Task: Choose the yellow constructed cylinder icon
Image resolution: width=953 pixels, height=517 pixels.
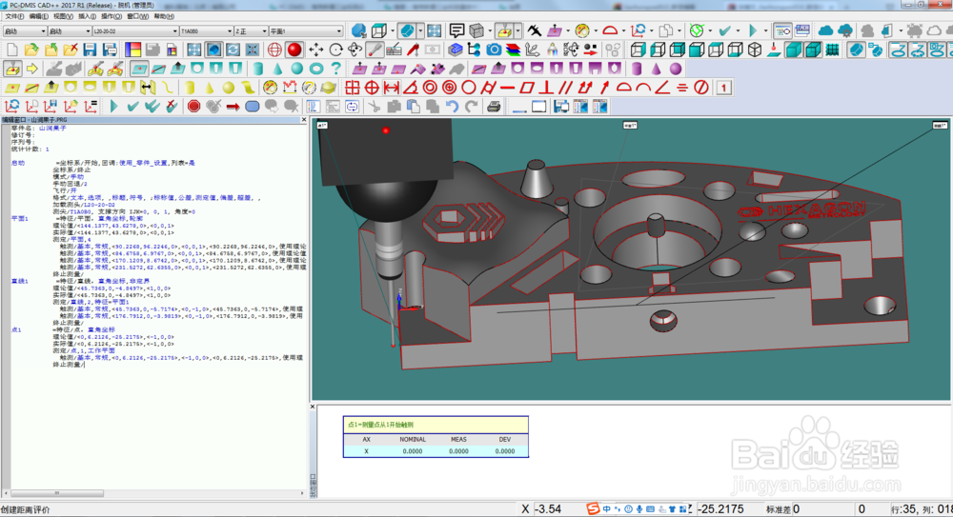Action: tap(190, 88)
